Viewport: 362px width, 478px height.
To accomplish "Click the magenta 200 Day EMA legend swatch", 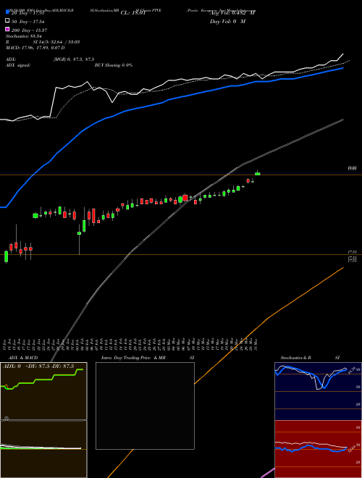I will click(8, 29).
